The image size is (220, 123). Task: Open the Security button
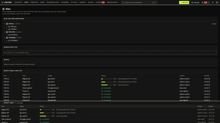(195, 2)
